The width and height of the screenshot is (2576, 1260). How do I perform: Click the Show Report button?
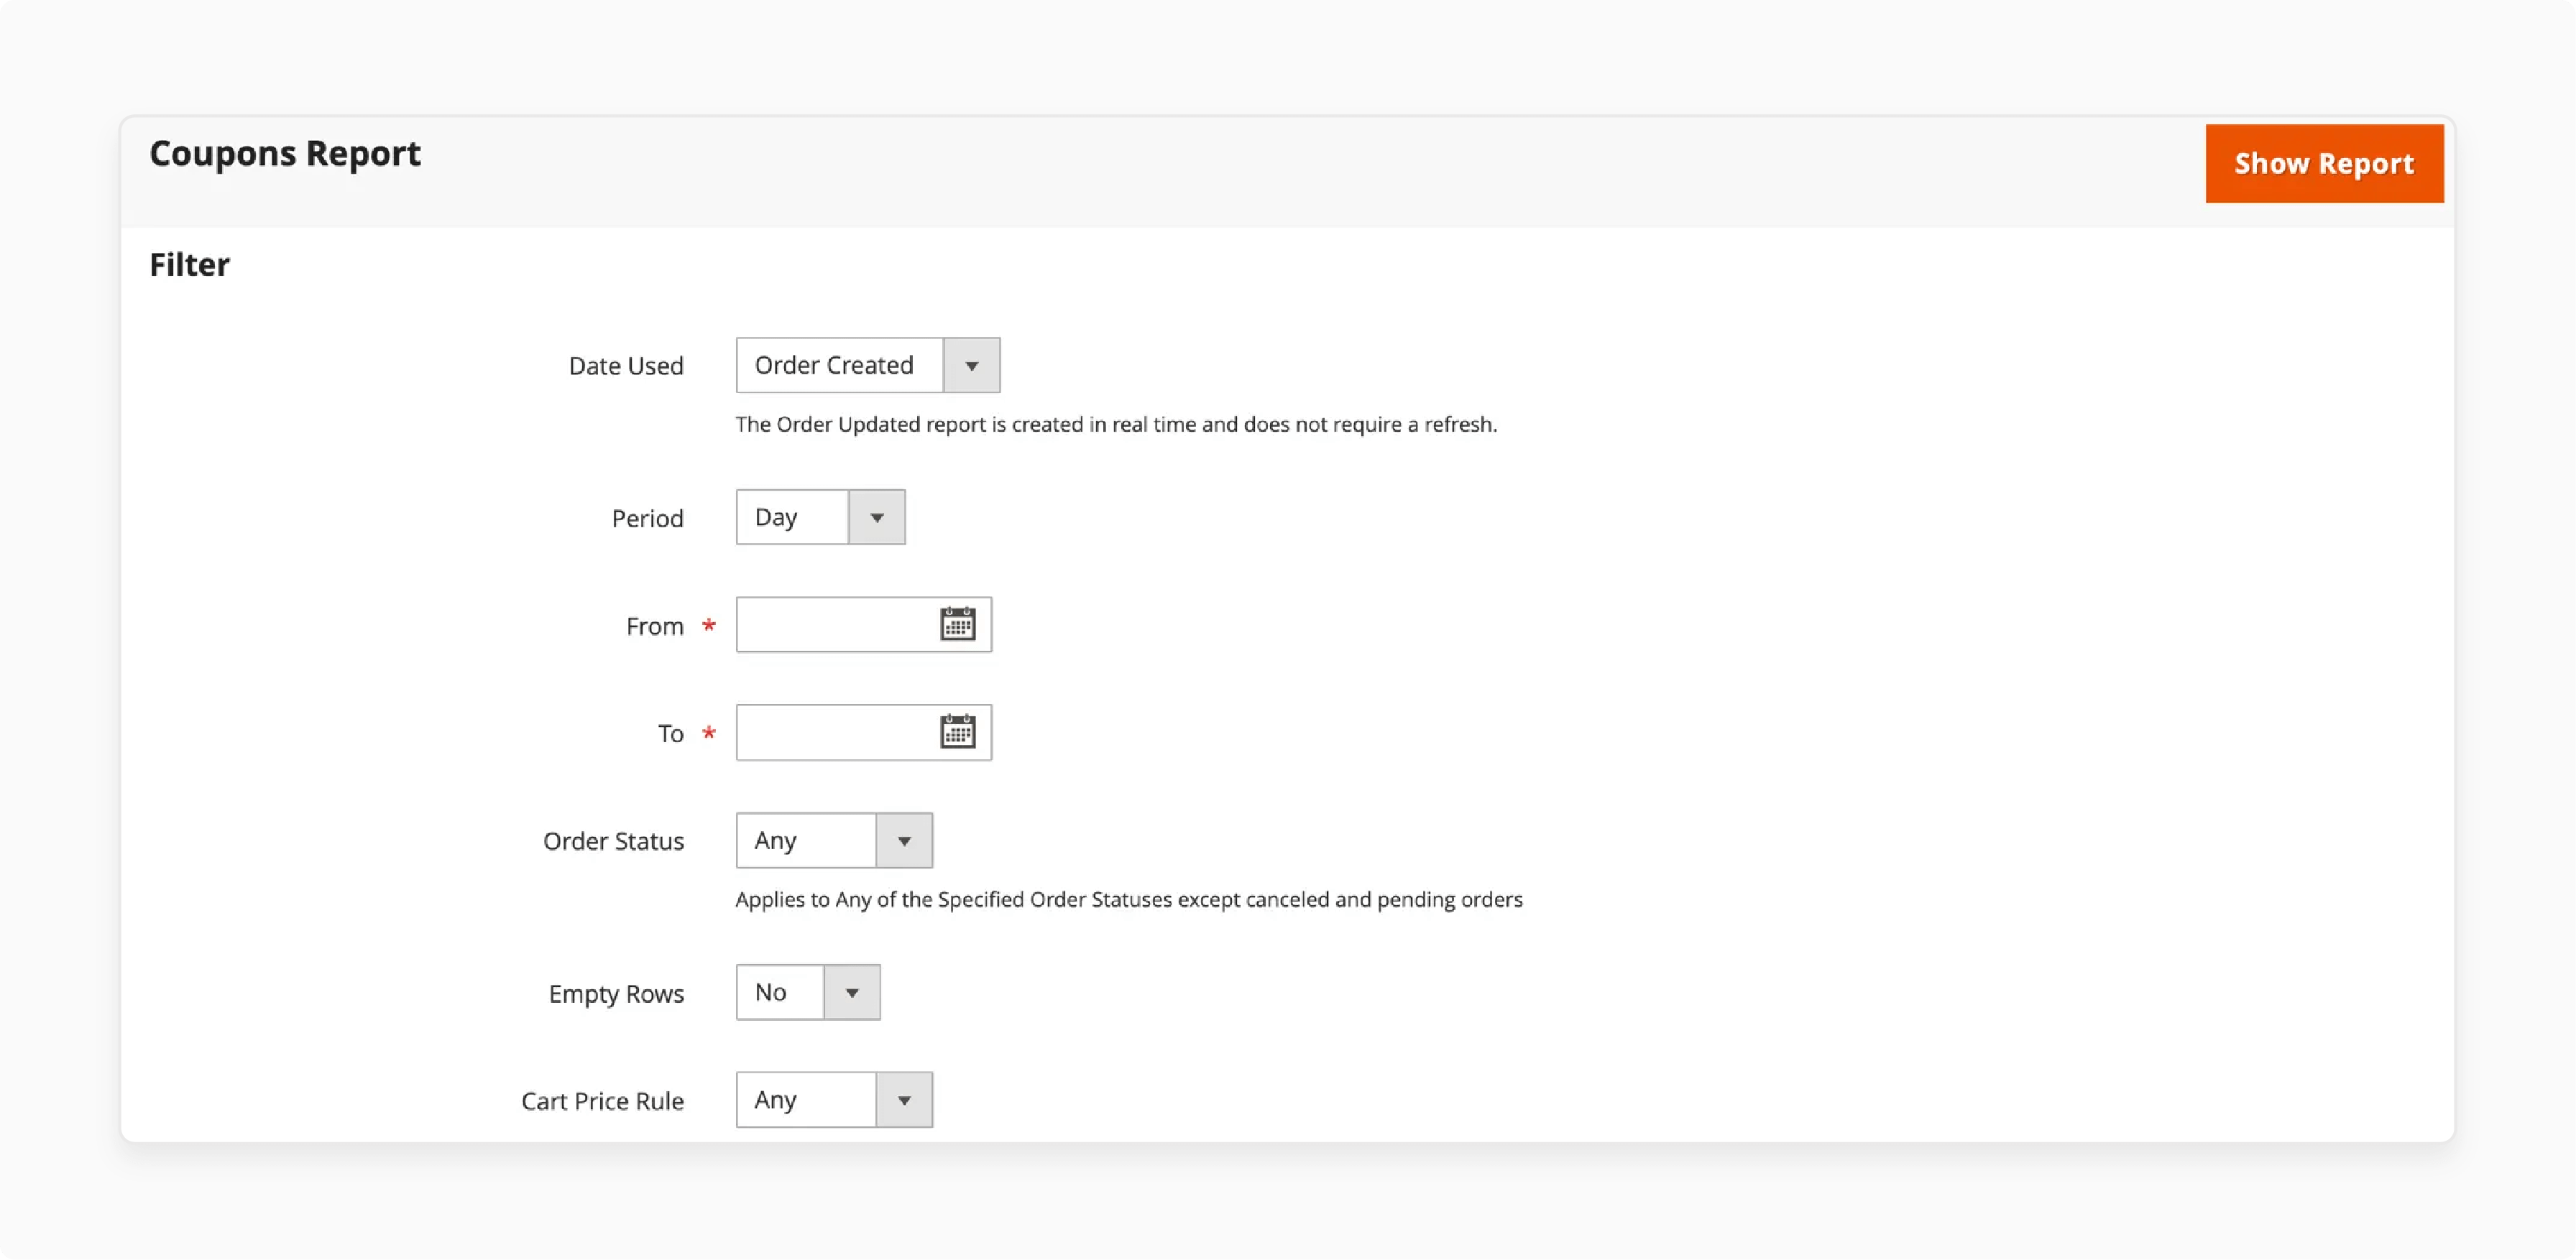(2324, 164)
